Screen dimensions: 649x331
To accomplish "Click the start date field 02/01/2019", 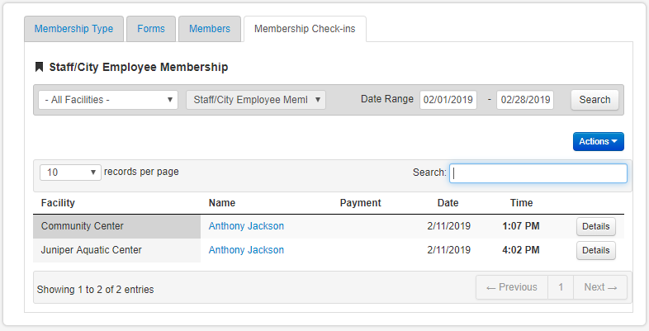I will coord(448,100).
